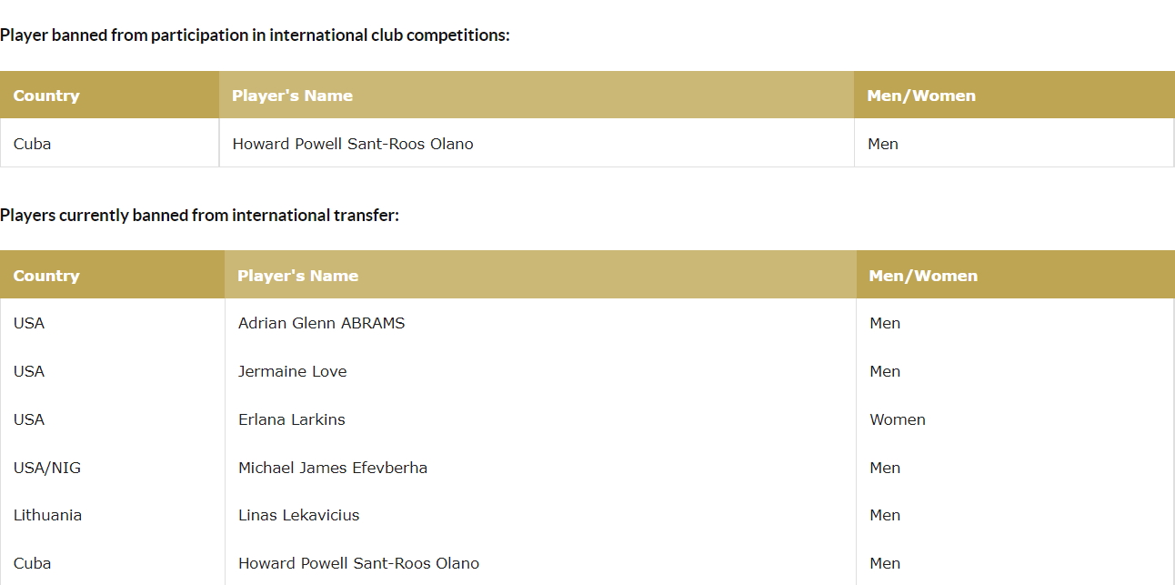Click Cuba cell in the club competitions table

tap(33, 144)
